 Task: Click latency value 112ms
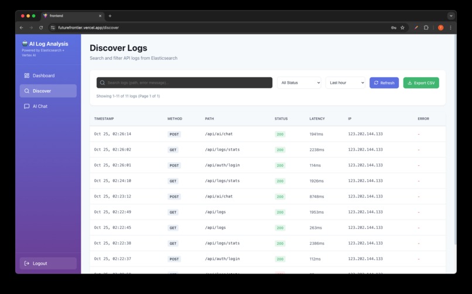click(315, 259)
